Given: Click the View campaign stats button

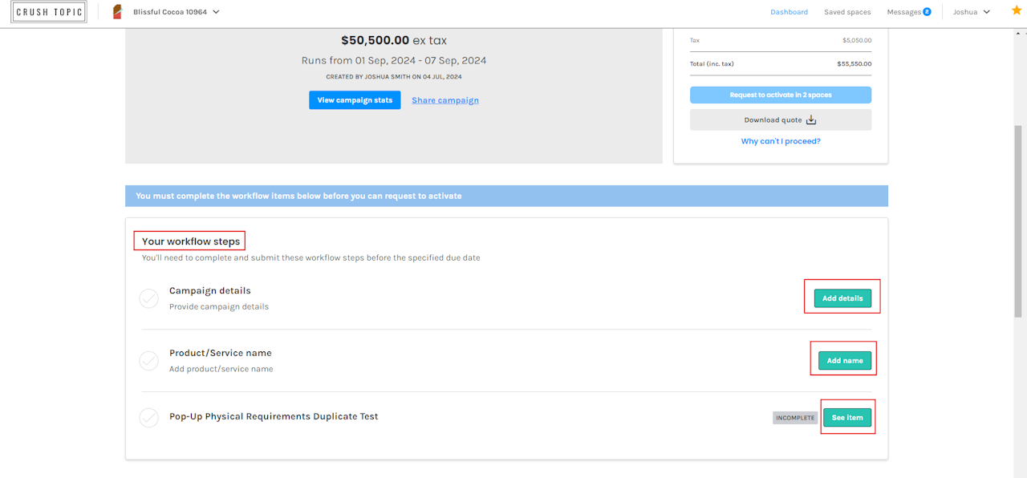Looking at the screenshot, I should point(355,100).
